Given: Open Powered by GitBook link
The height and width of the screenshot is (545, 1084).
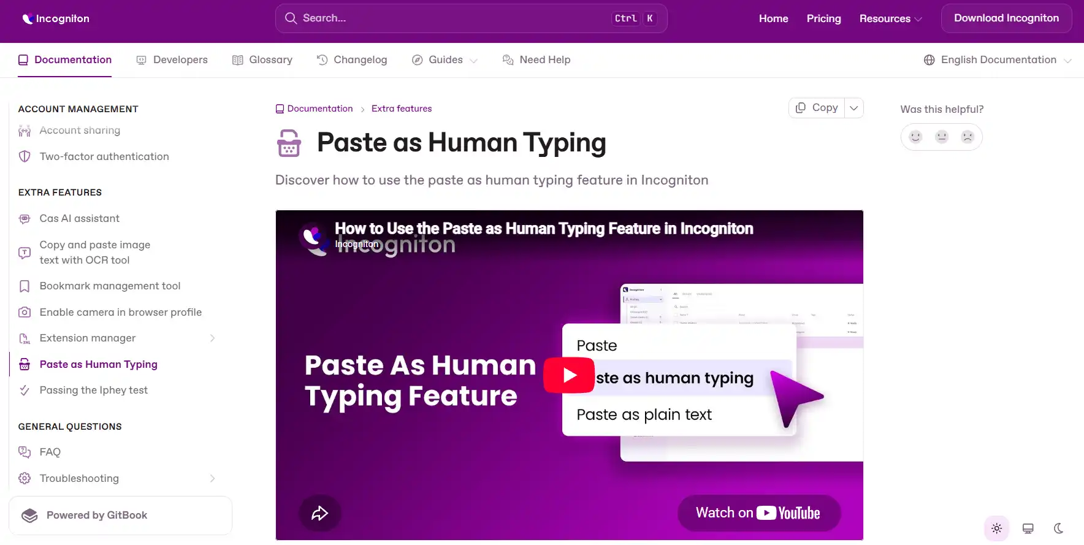Looking at the screenshot, I should (x=120, y=516).
